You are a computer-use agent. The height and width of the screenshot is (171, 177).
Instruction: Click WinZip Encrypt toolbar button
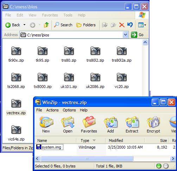pyautogui.click(x=153, y=125)
